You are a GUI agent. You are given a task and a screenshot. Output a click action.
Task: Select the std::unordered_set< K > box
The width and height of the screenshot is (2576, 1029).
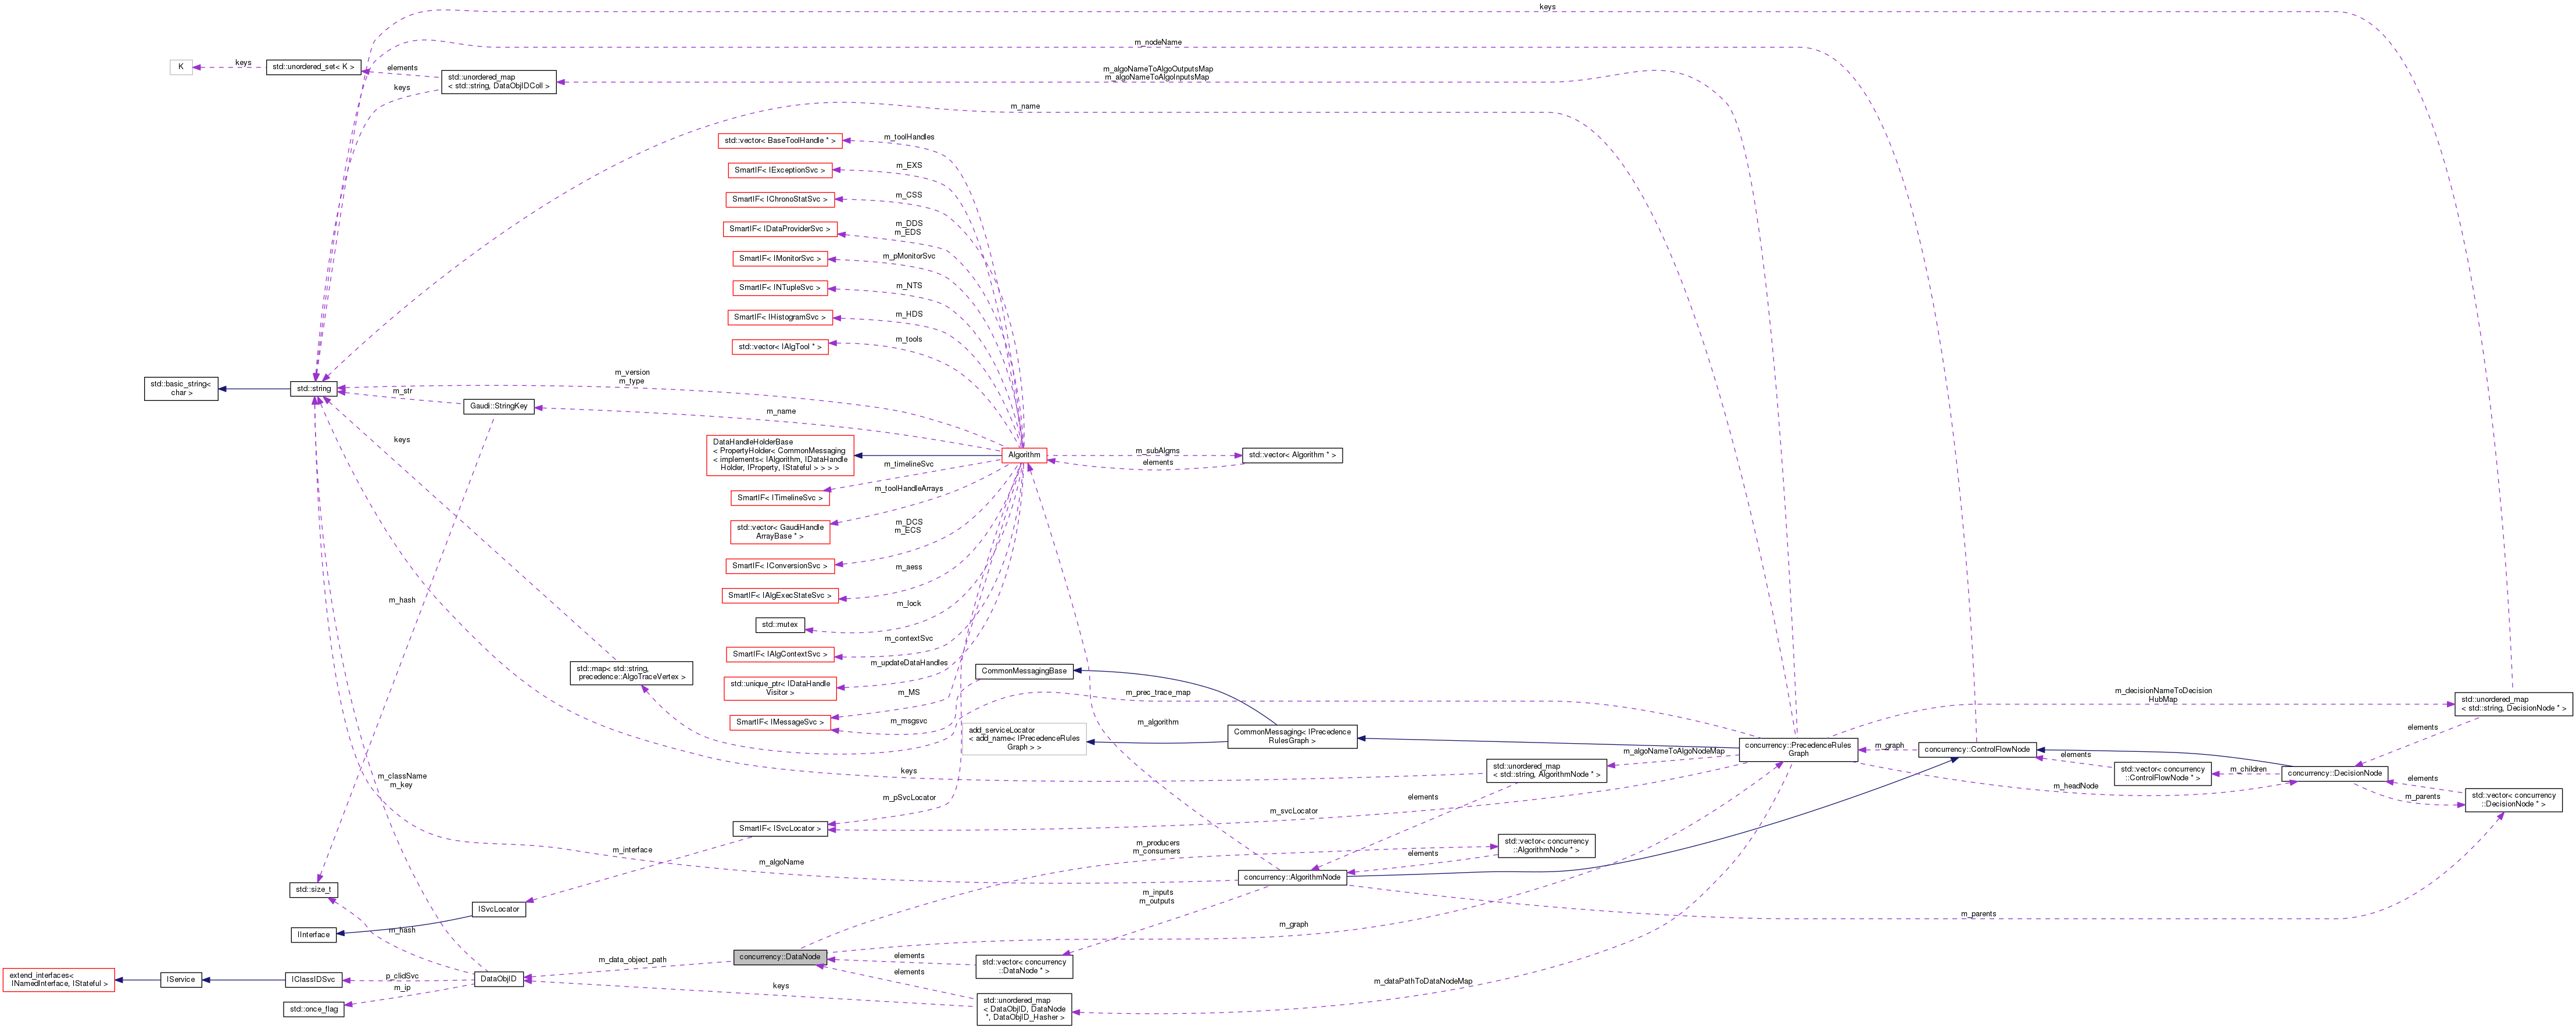[x=314, y=67]
